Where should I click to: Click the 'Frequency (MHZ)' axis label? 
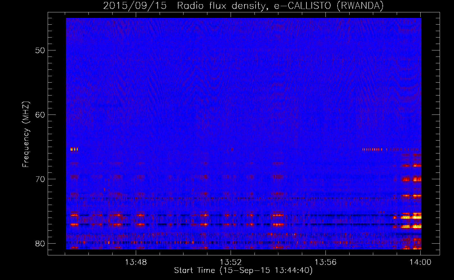26,134
